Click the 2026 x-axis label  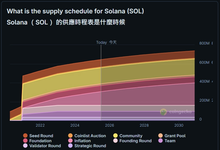(x=109, y=125)
